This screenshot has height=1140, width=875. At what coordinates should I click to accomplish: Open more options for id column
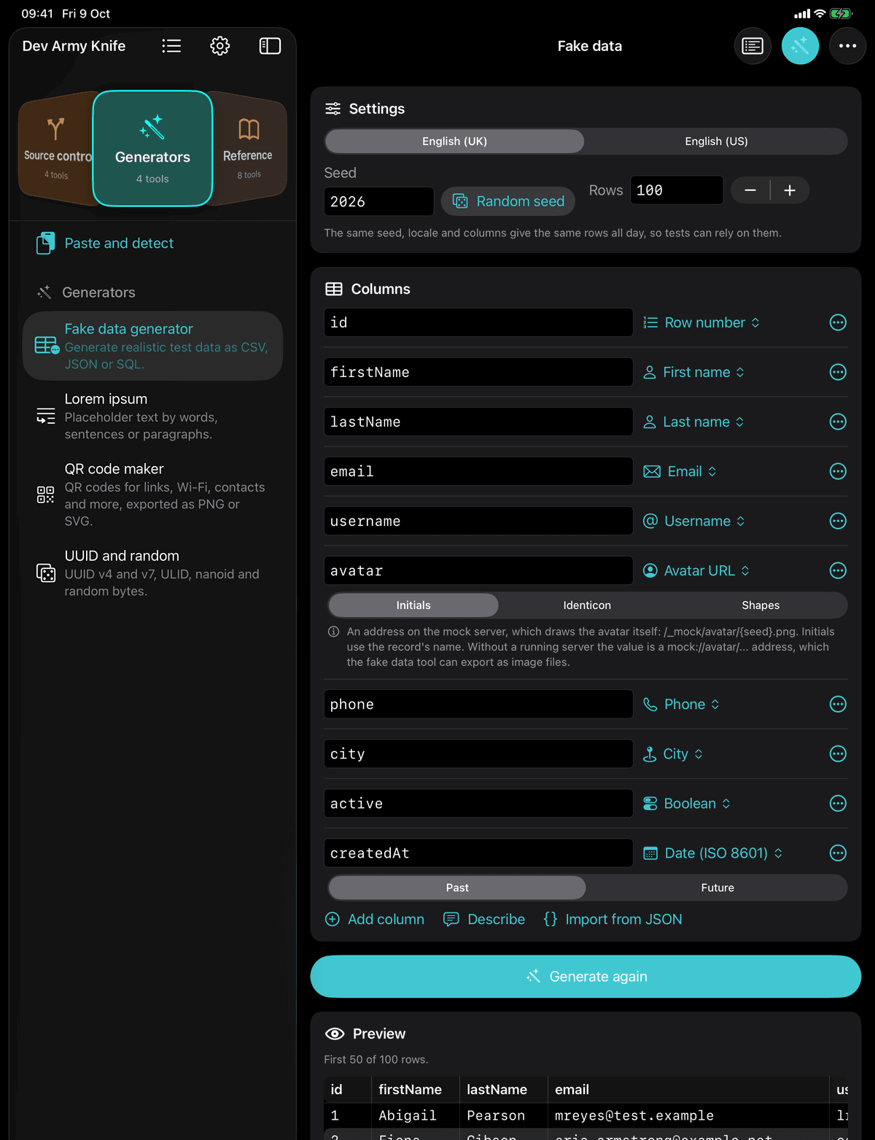click(838, 322)
